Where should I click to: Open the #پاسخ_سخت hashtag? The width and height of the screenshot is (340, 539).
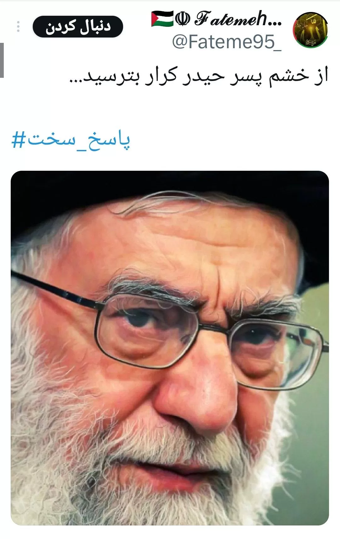tap(71, 140)
